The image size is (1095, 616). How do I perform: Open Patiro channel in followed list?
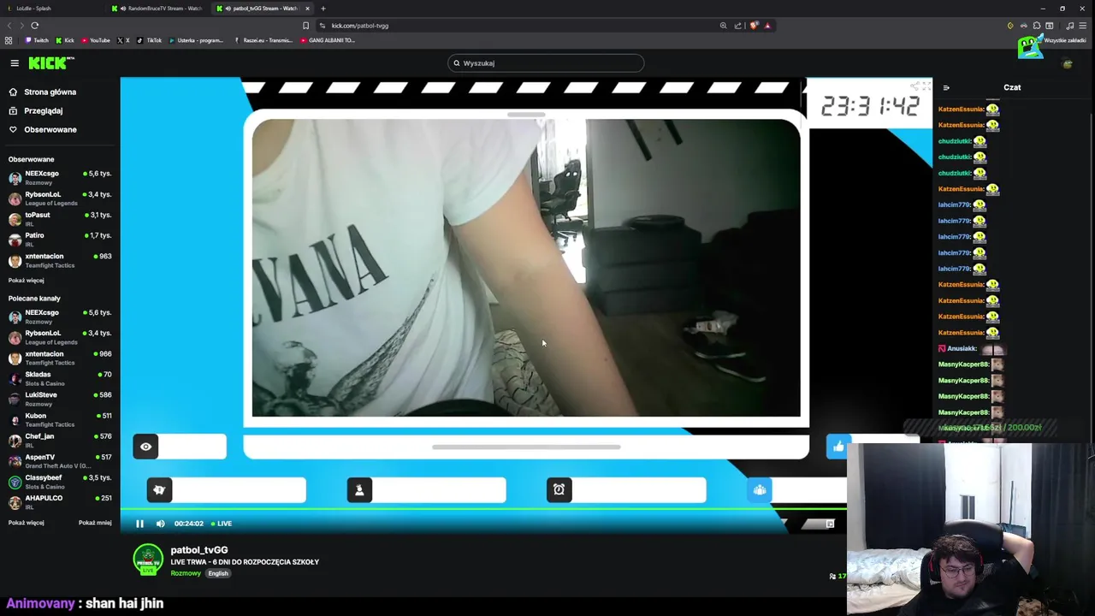[x=60, y=239]
